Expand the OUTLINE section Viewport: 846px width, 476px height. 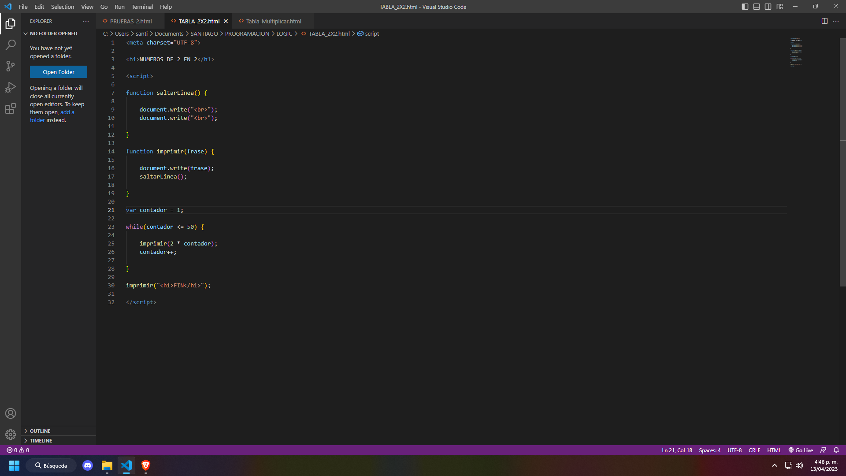pos(59,431)
